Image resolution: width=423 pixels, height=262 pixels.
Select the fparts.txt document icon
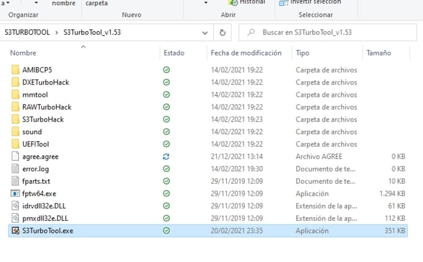(15, 181)
